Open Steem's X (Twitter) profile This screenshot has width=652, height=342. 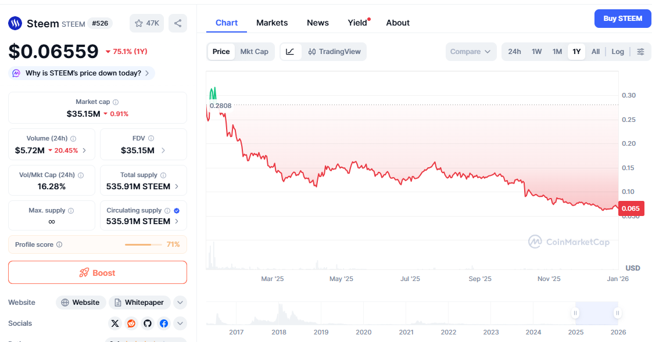click(x=115, y=323)
